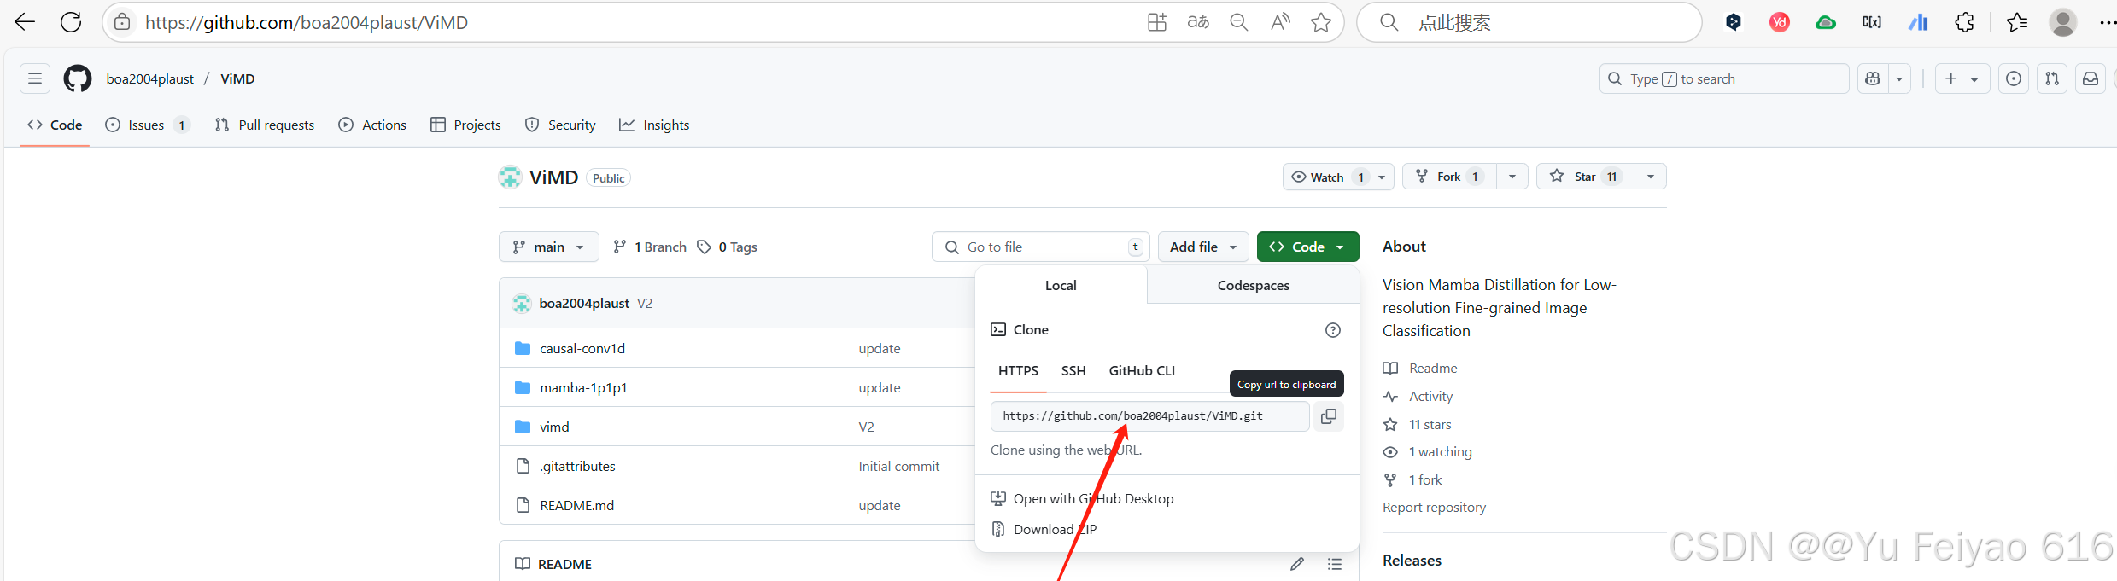Screen dimensions: 2117x581
Task: Open the vimd folder
Action: (554, 427)
